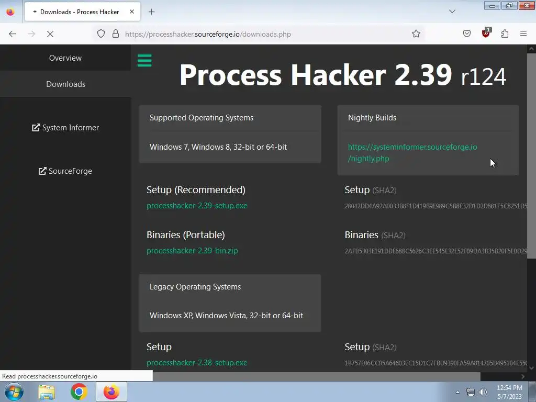The image size is (536, 402).
Task: Click the URL address bar
Action: coord(260,34)
